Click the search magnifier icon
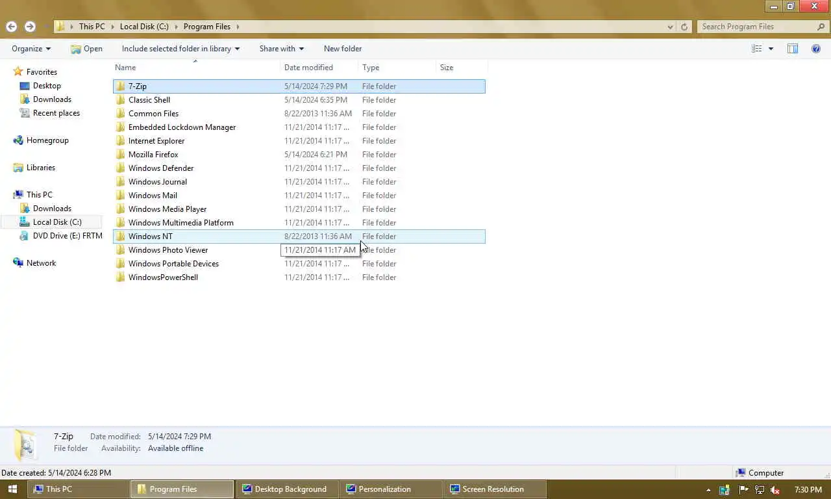The width and height of the screenshot is (831, 499). 821,27
